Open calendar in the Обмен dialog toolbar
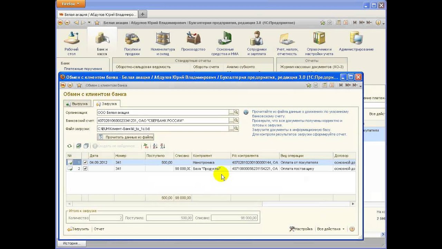 (331, 85)
